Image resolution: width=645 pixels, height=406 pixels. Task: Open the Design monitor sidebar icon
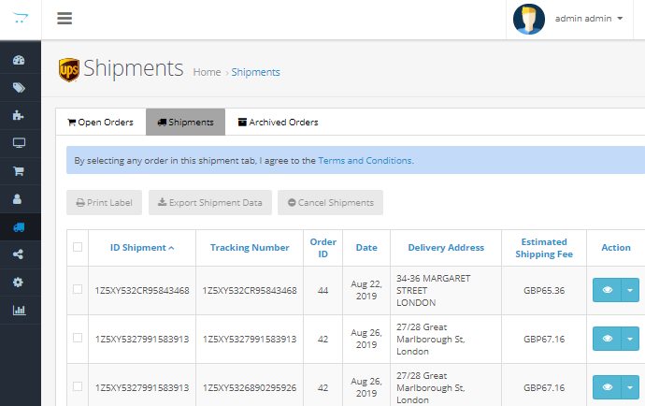tap(19, 143)
